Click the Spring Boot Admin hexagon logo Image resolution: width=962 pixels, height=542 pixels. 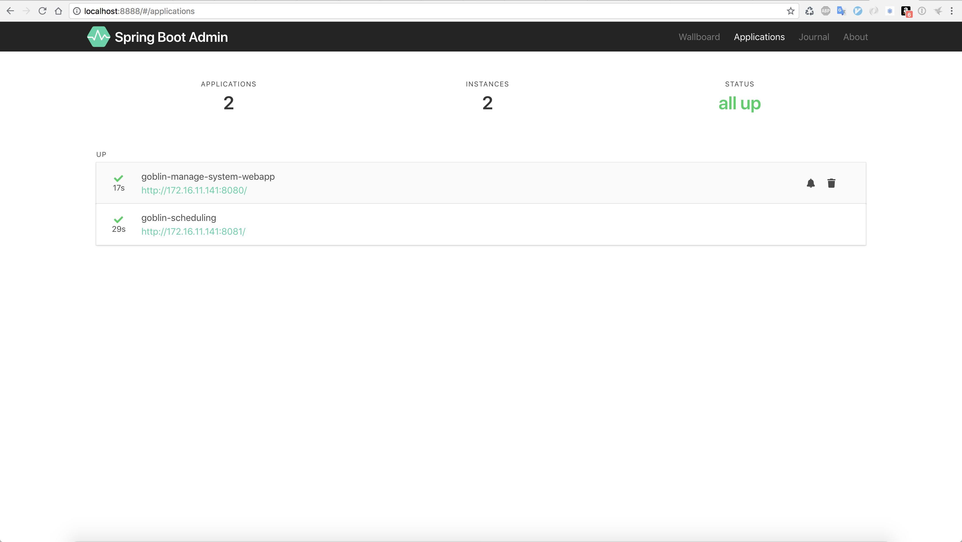98,37
